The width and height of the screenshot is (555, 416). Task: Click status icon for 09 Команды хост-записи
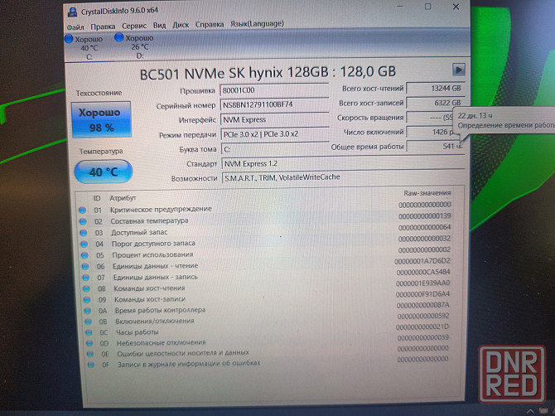click(x=87, y=299)
